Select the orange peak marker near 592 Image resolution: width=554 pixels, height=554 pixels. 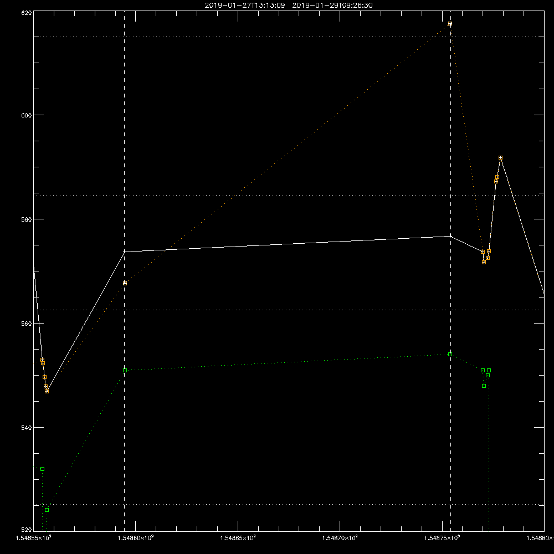[500, 158]
